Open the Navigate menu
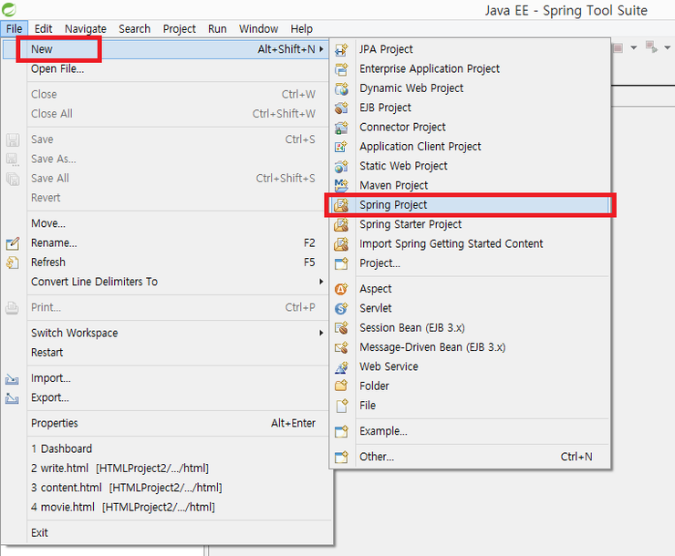The width and height of the screenshot is (675, 556). point(85,28)
